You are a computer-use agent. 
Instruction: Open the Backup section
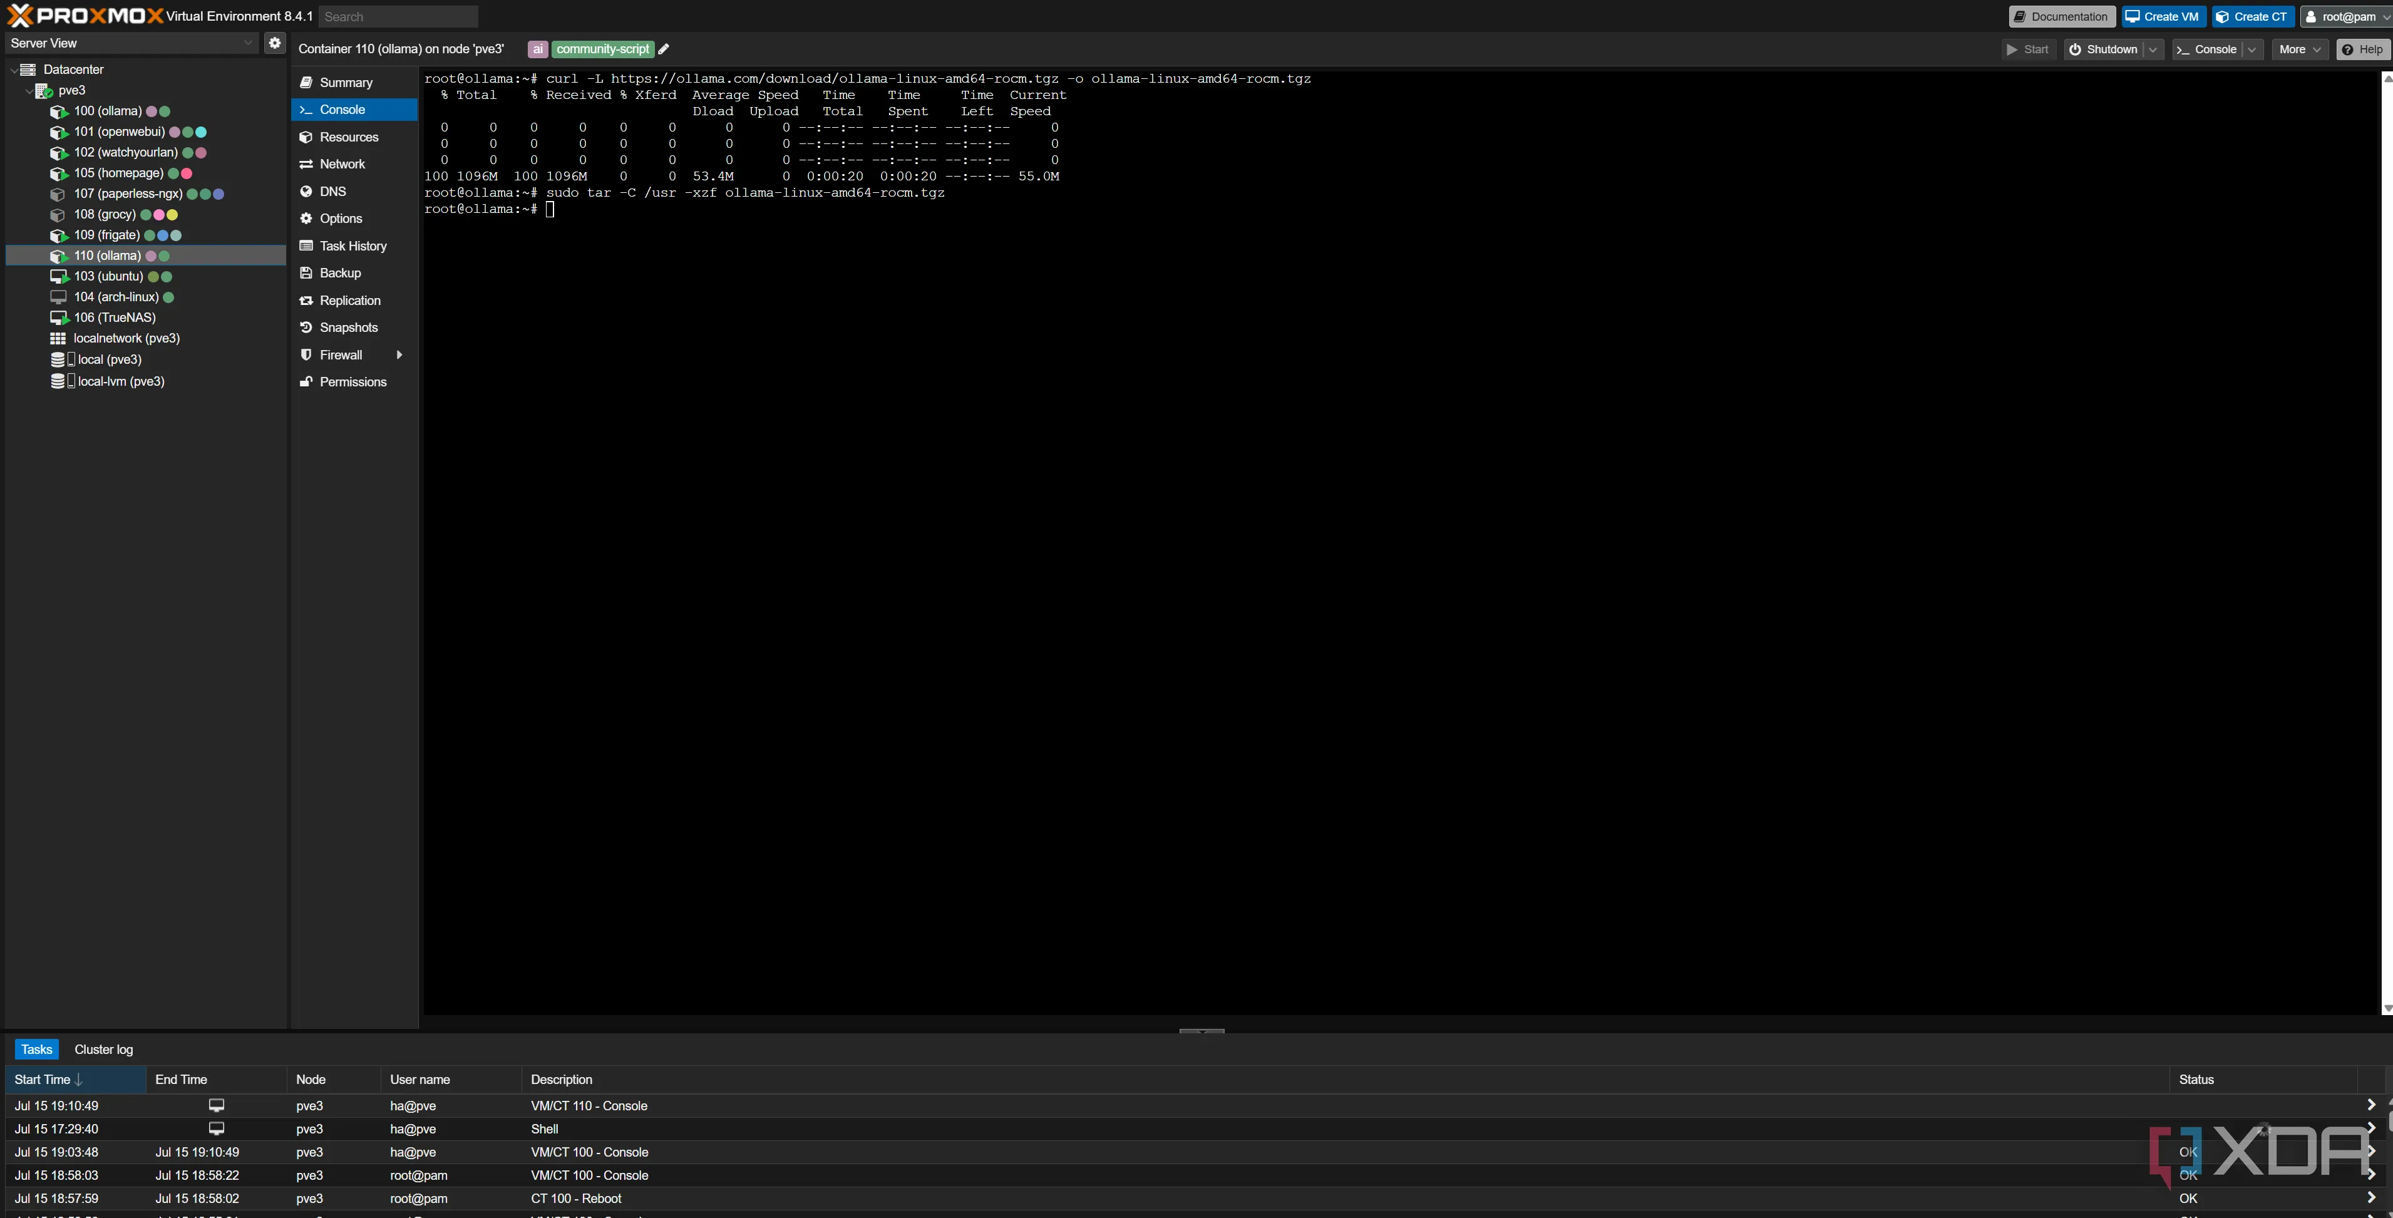click(340, 272)
